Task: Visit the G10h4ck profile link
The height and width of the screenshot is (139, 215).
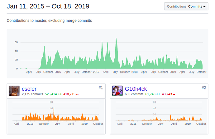Action: [136, 89]
